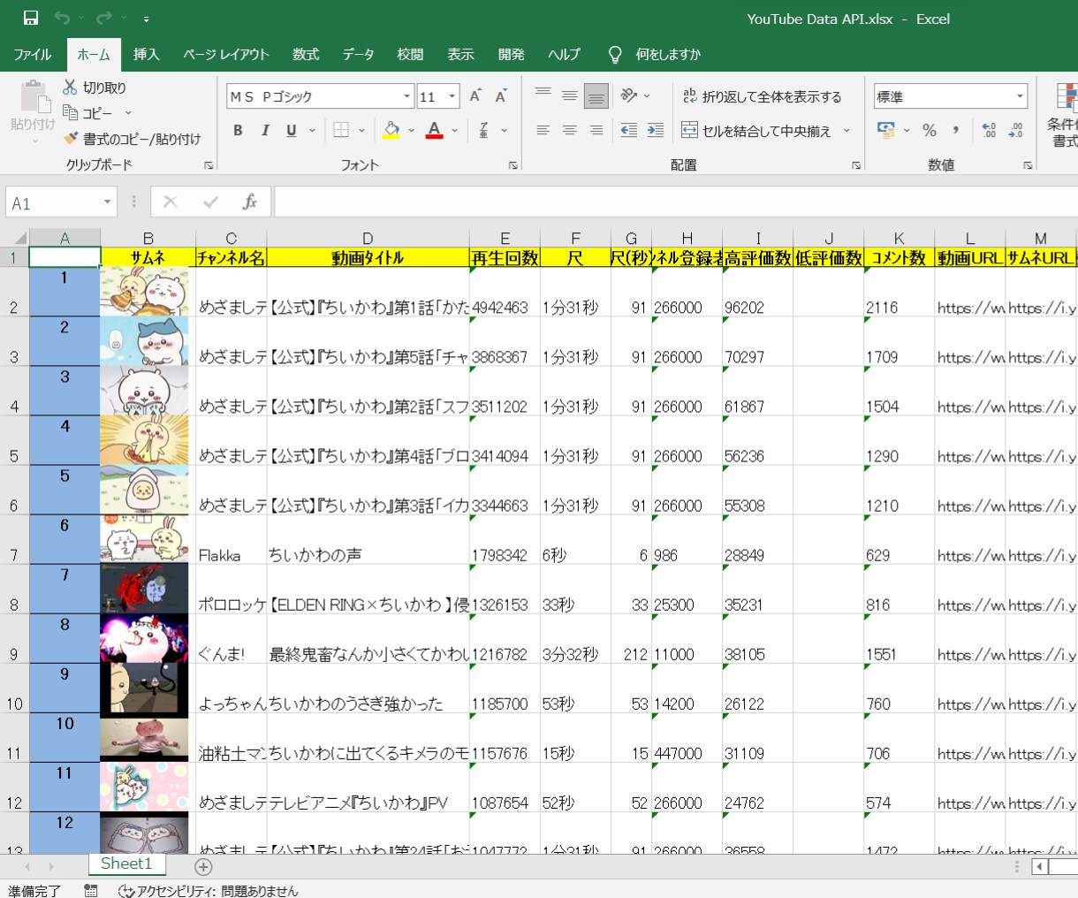Activate 書式のコピー/貼り付け format painter

(x=133, y=139)
